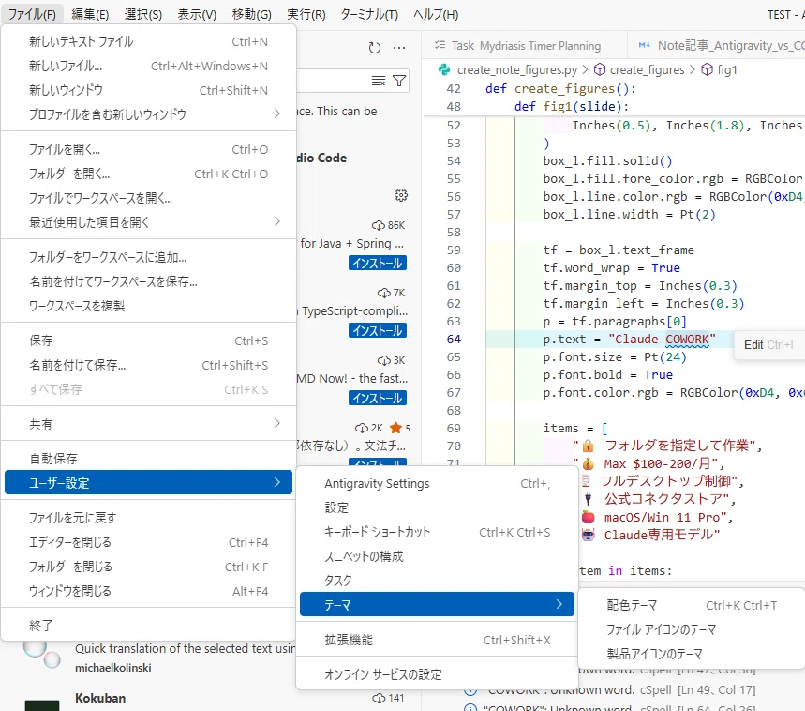Click the fig1 symbol cube icon
The image size is (805, 711).
707,69
